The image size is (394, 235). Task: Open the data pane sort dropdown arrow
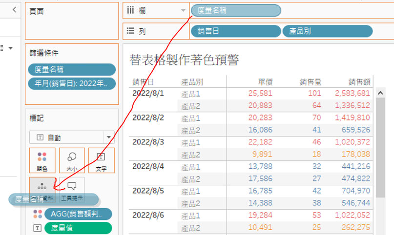pyautogui.click(x=11, y=48)
